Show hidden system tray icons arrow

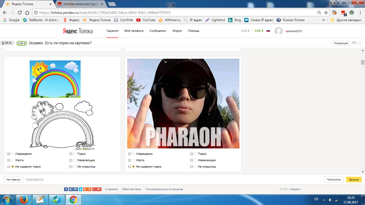(x=324, y=200)
